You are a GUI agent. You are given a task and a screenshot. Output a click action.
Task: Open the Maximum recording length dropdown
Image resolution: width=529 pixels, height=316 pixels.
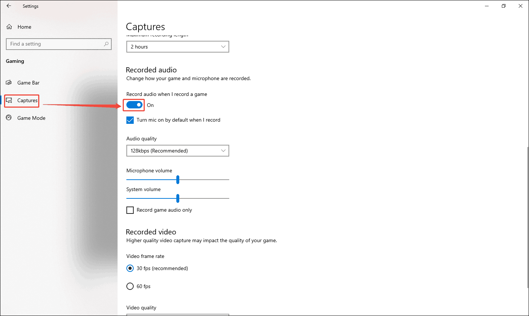[x=177, y=47]
